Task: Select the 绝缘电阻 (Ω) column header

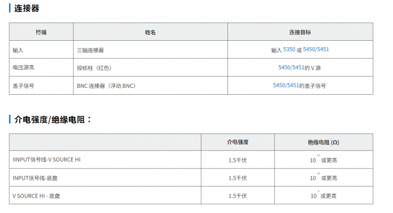Action: coord(323,142)
